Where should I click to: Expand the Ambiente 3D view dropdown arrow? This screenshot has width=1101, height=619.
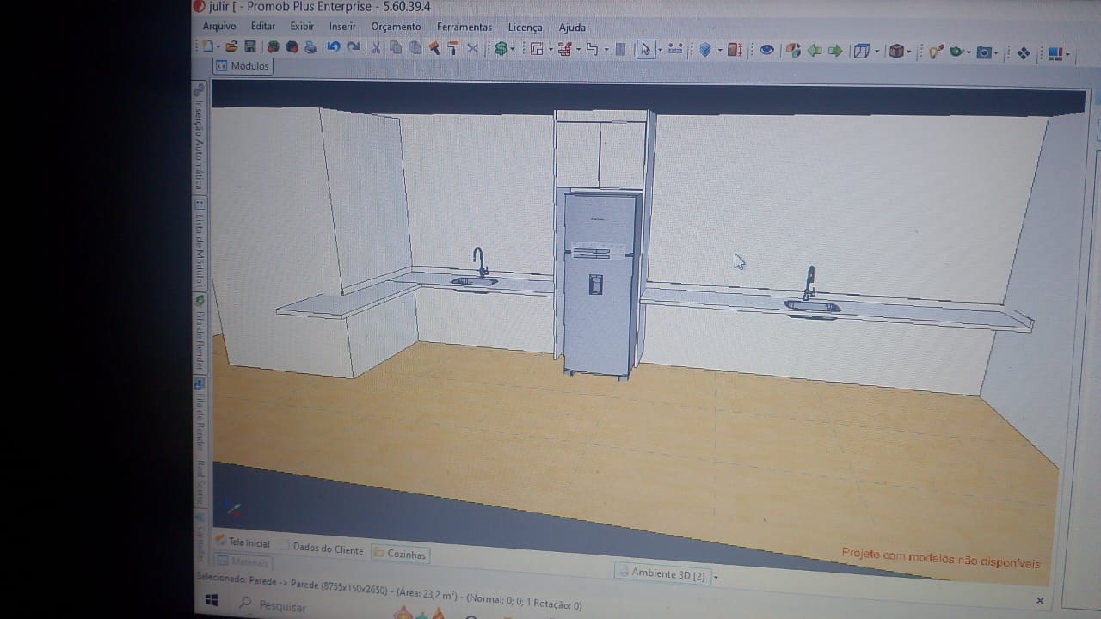click(x=716, y=577)
